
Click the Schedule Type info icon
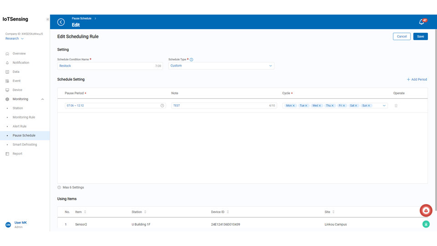(191, 60)
